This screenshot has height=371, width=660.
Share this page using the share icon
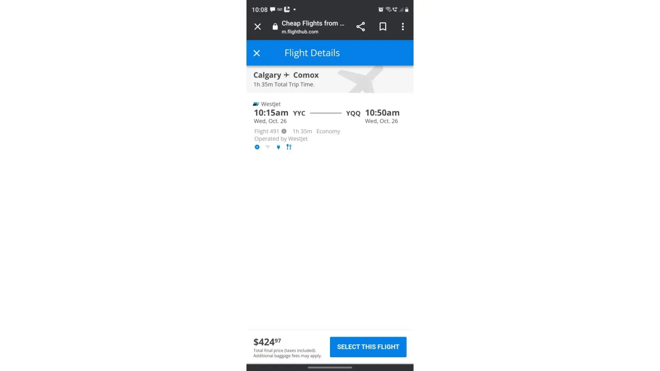pos(360,27)
